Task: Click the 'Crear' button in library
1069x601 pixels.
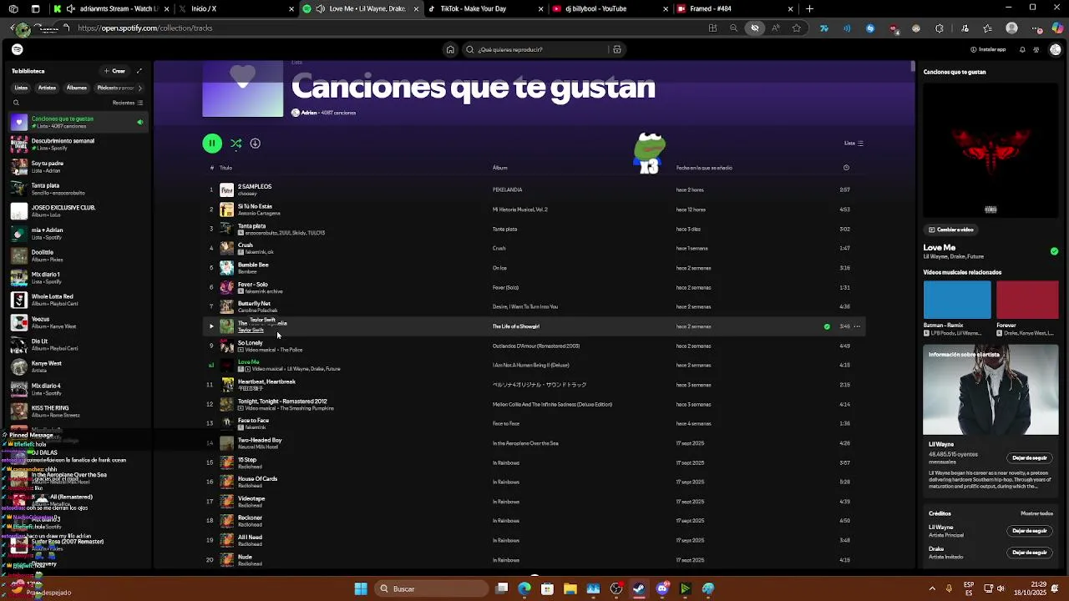Action: click(114, 71)
